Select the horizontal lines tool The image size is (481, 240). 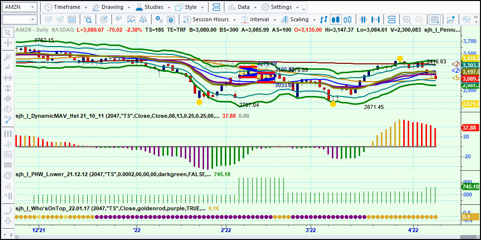[x=8, y=165]
